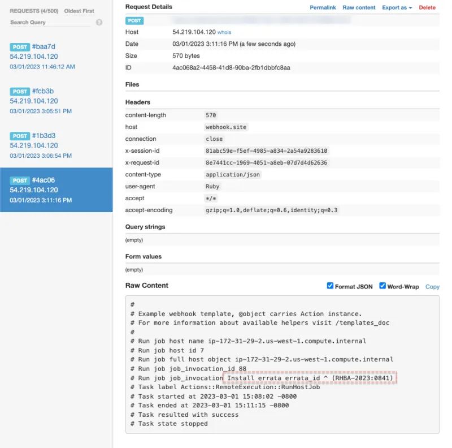Disable the Format JSON checkbox
This screenshot has width=452, height=448.
(331, 286)
